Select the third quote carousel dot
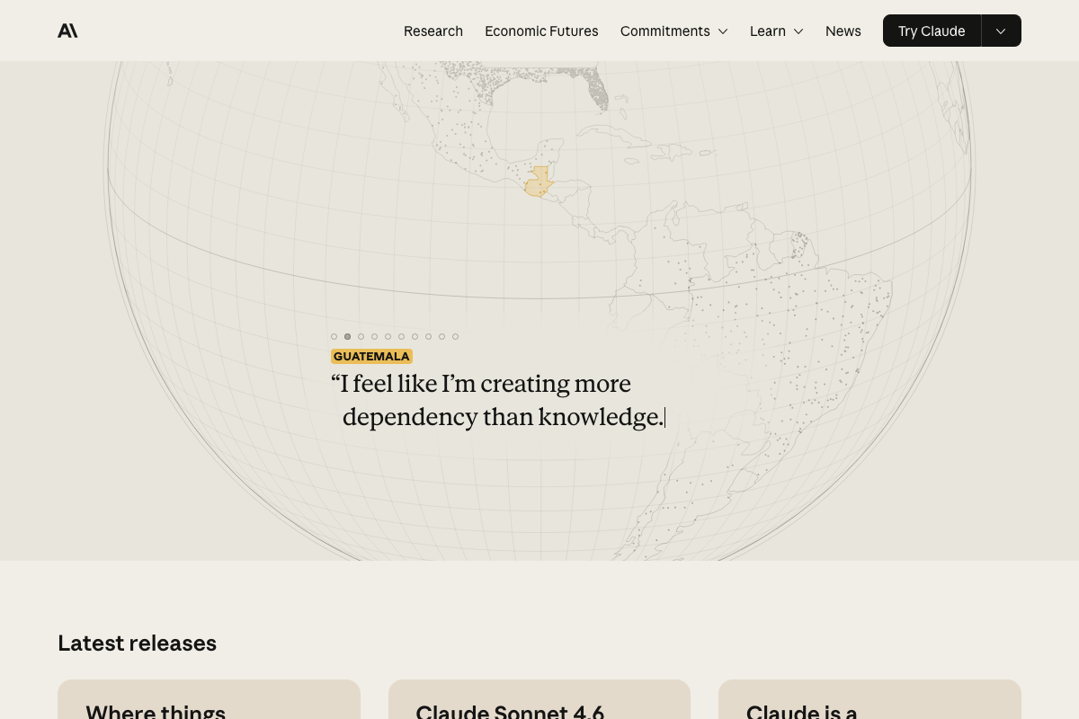Screen dimensions: 1079x719 pos(361,337)
